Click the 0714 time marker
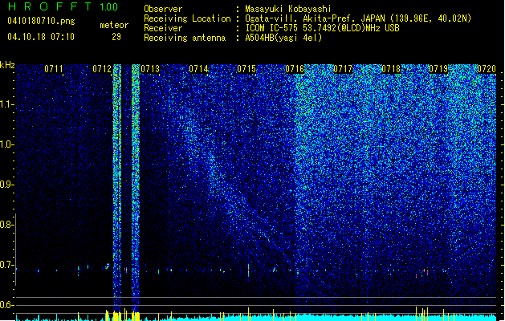Screen dimensions: 505x321 pyautogui.click(x=198, y=69)
